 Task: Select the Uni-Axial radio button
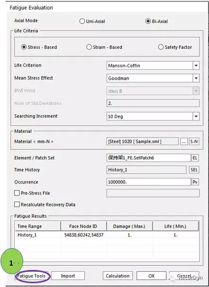coord(82,21)
